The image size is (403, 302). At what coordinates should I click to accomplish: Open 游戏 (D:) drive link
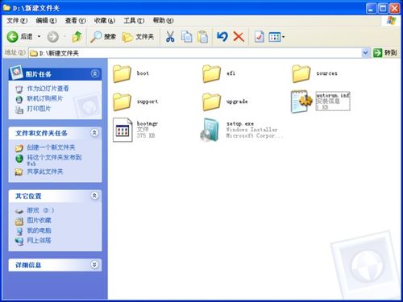[40, 210]
